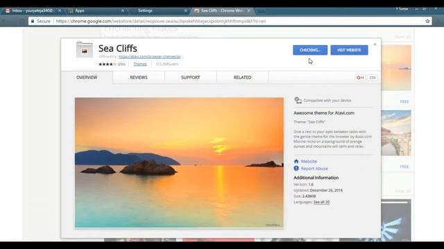
Task: Open the Support tab
Action: (191, 77)
